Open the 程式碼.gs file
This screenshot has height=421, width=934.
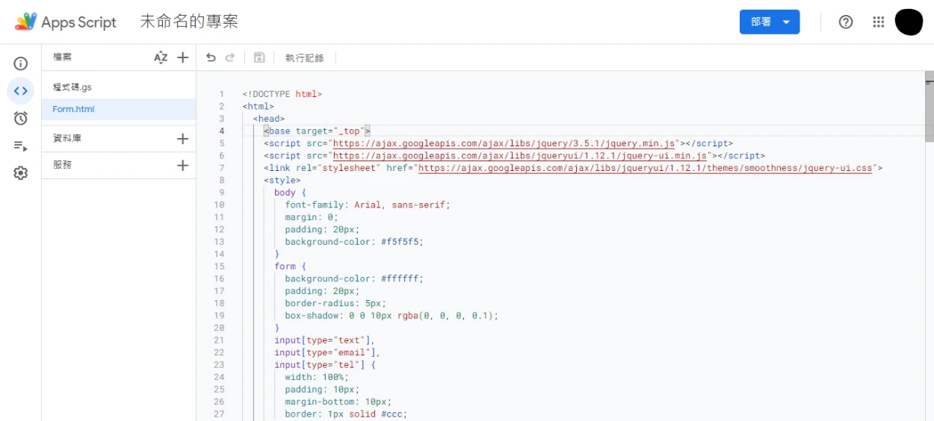pyautogui.click(x=72, y=87)
